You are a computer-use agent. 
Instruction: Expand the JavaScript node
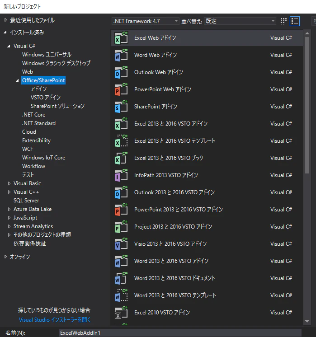tap(9, 218)
